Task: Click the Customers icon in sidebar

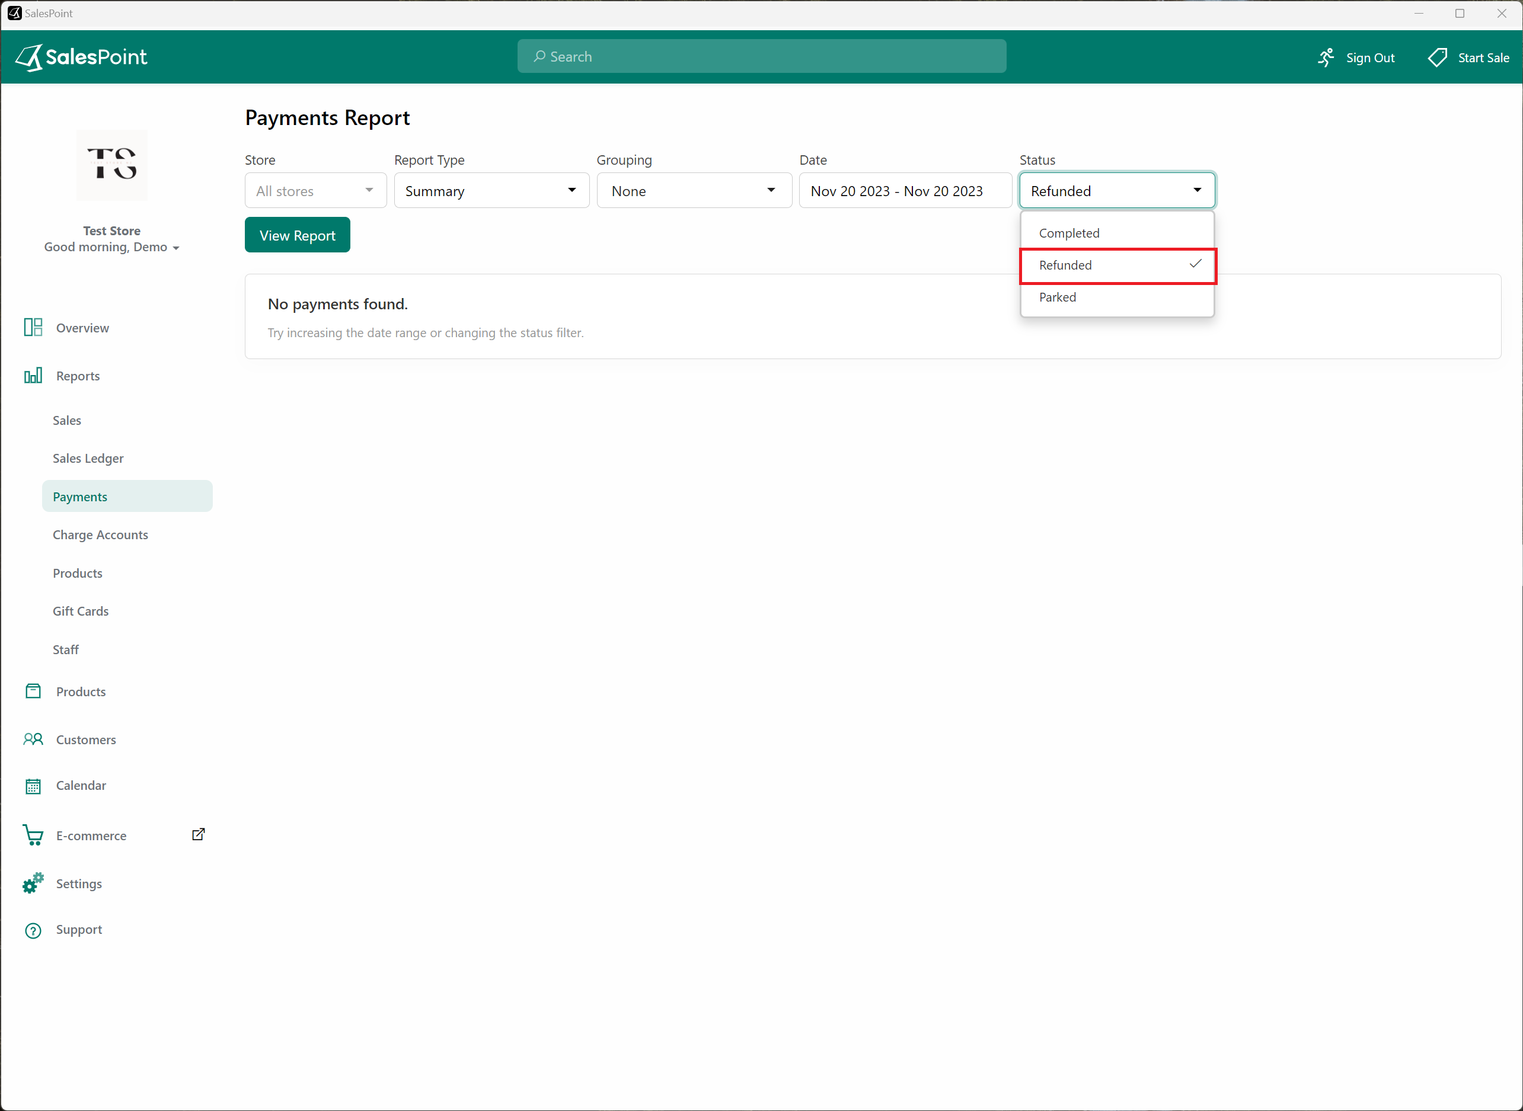Action: click(x=32, y=739)
